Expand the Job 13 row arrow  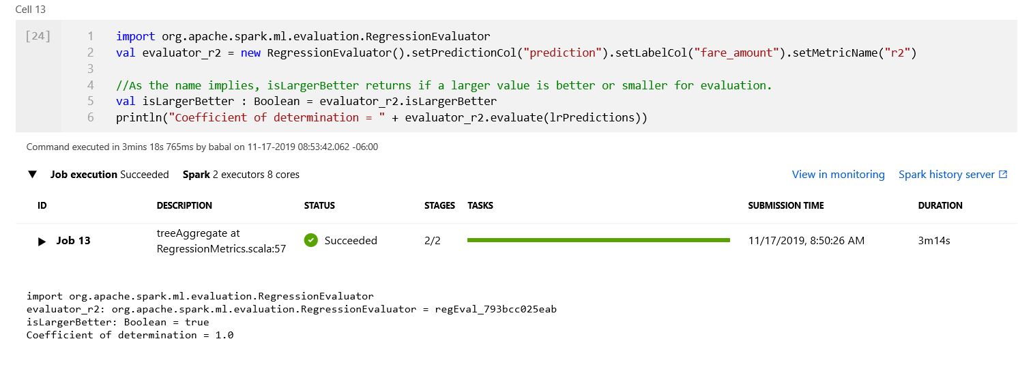pyautogui.click(x=42, y=241)
